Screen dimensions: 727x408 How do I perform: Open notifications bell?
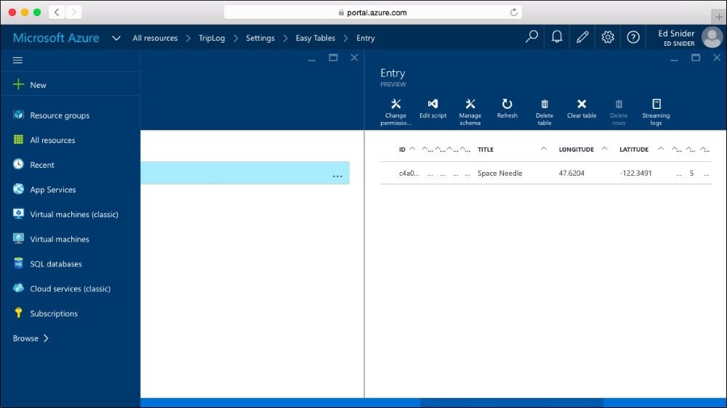point(557,36)
